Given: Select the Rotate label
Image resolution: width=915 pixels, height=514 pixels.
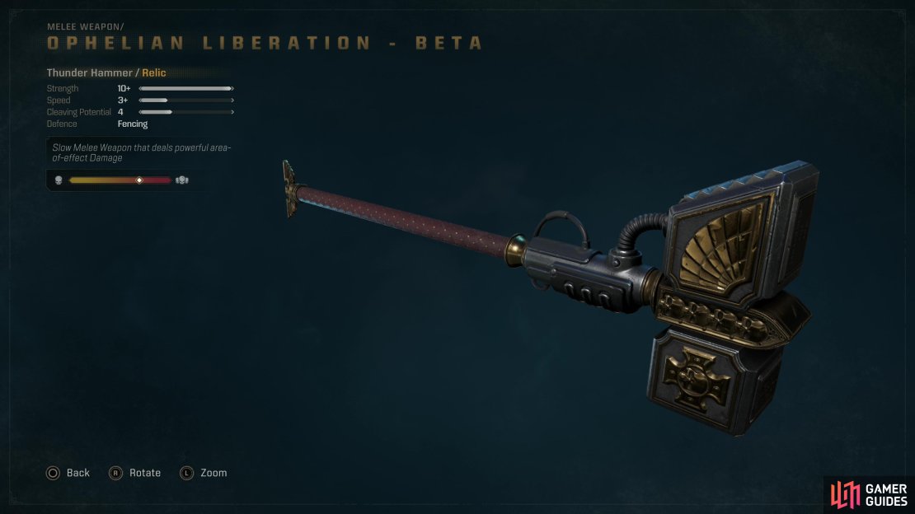Looking at the screenshot, I should tap(145, 473).
